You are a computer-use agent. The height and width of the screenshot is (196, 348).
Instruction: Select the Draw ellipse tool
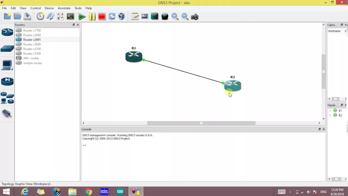(165, 17)
